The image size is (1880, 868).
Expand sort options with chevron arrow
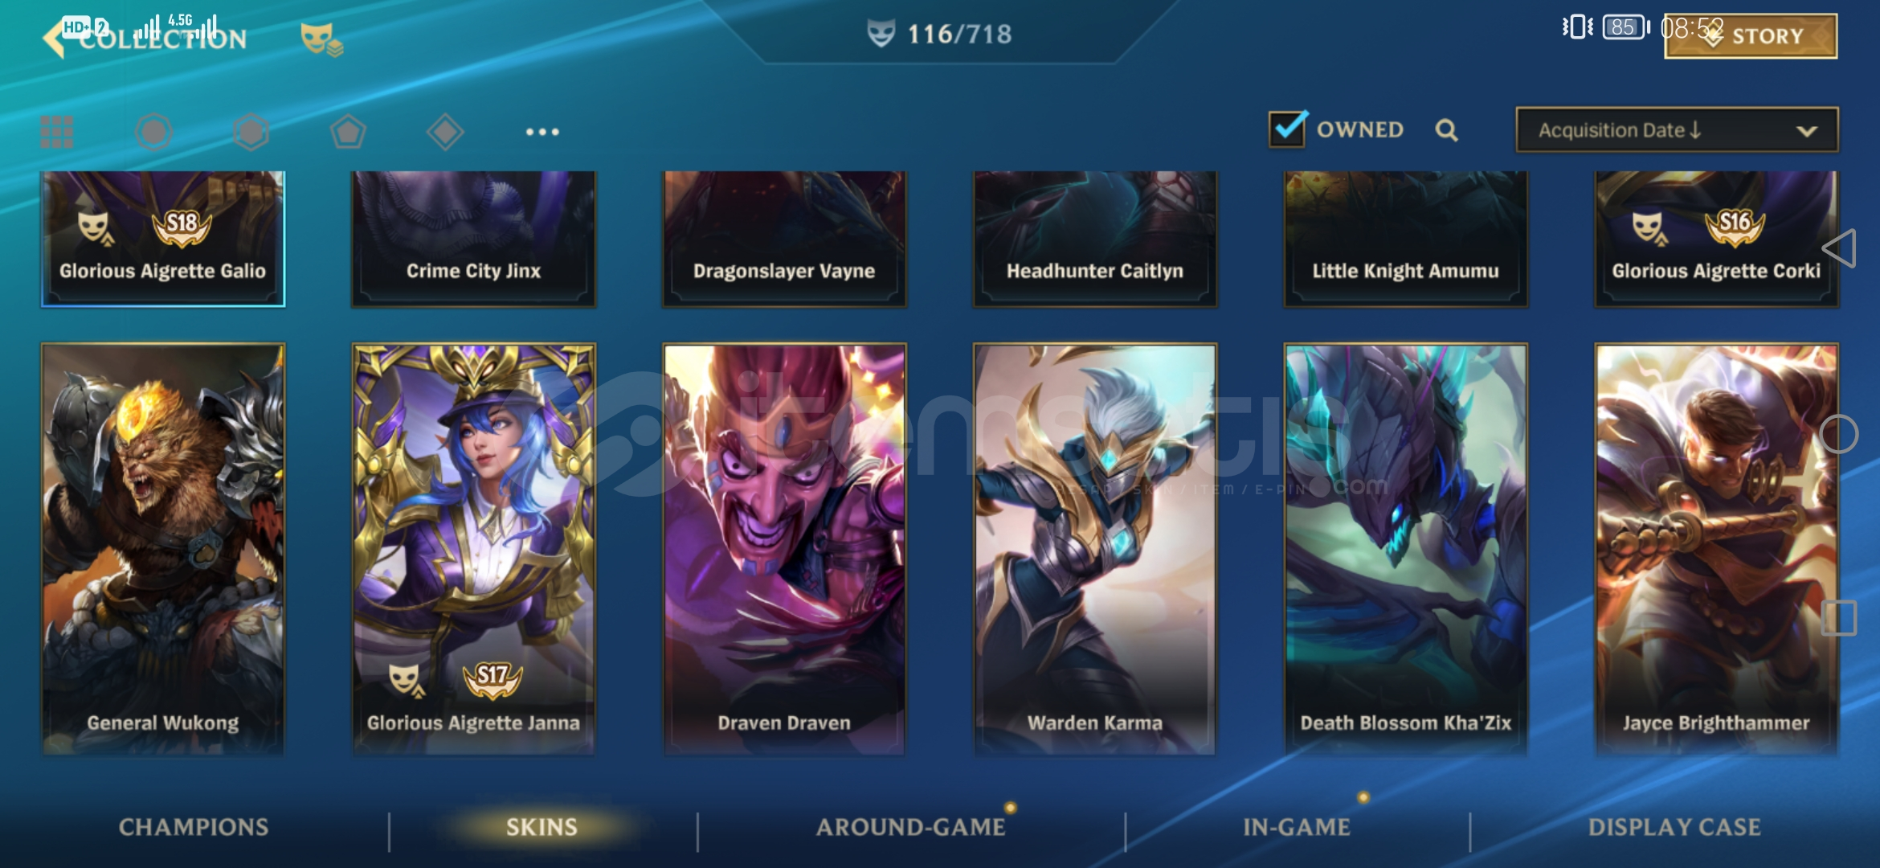1807,131
